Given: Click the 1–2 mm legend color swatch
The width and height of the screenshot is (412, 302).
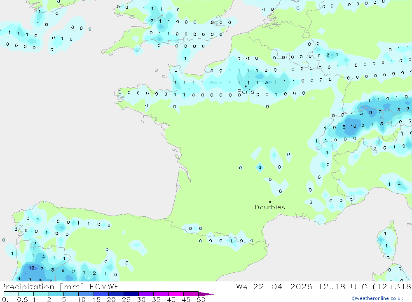Looking at the screenshot, I should tap(41, 294).
